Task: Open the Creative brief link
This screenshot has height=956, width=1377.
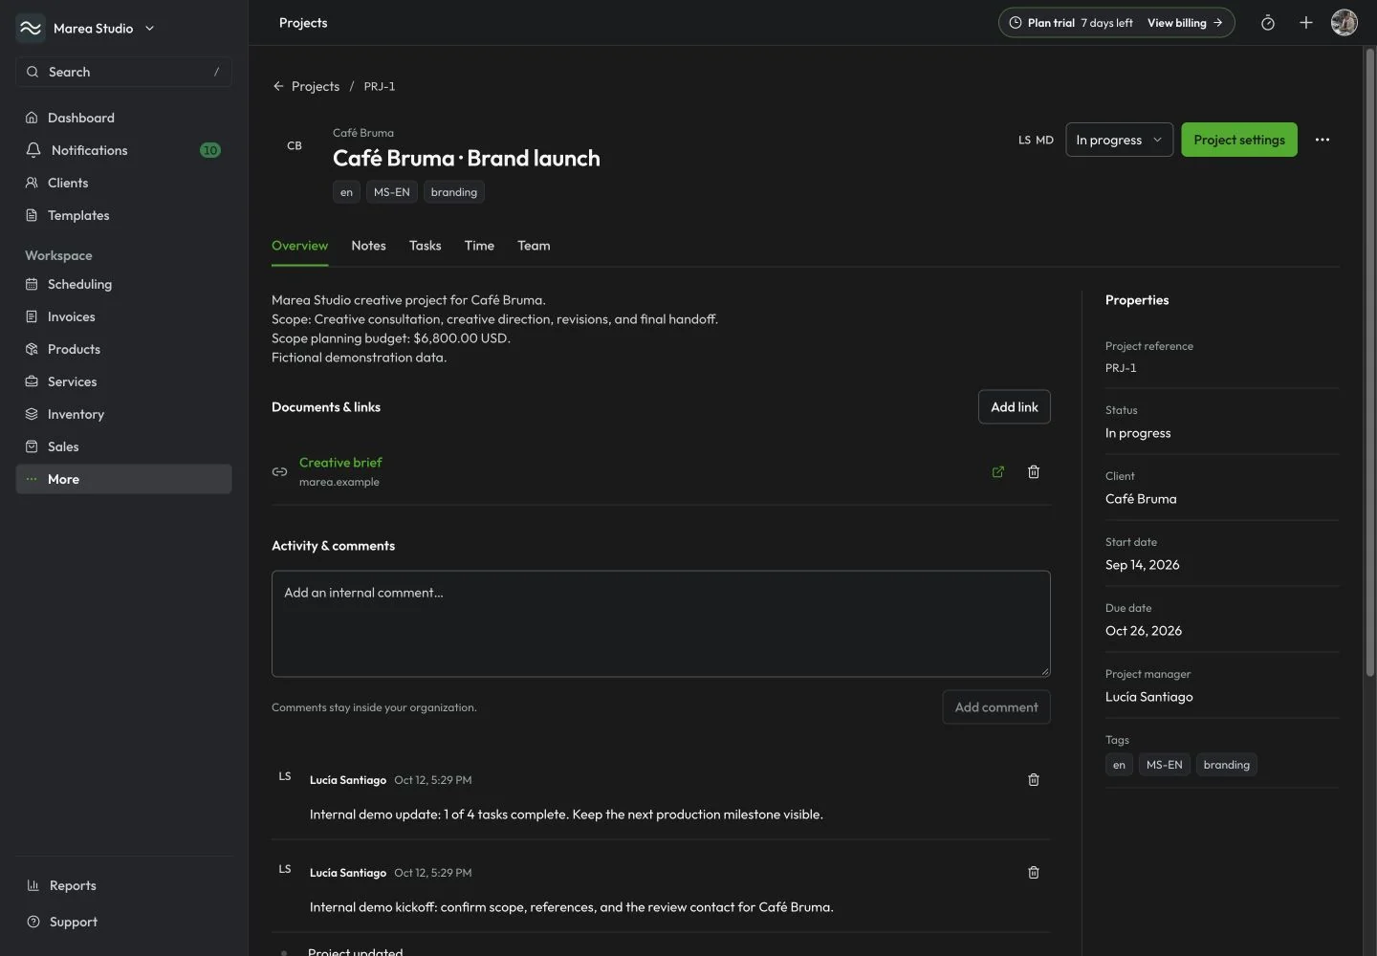Action: pos(340,463)
